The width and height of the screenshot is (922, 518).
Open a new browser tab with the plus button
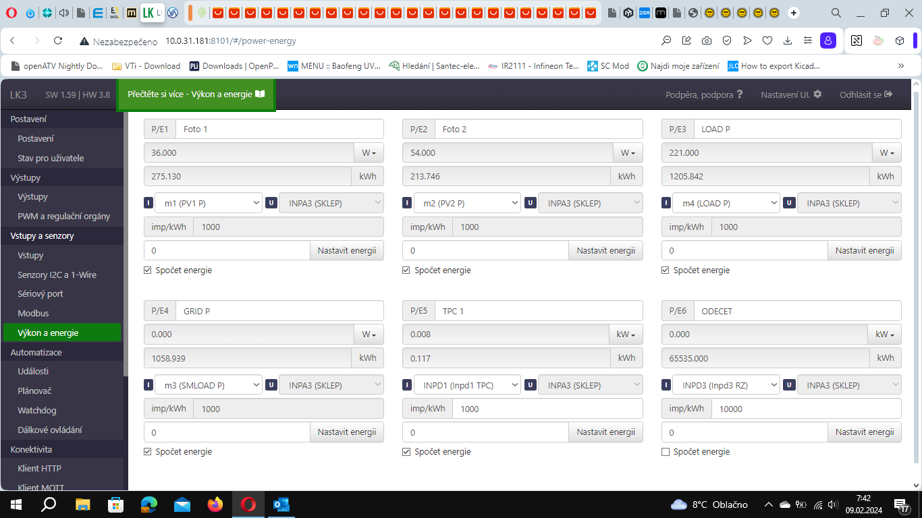click(794, 13)
